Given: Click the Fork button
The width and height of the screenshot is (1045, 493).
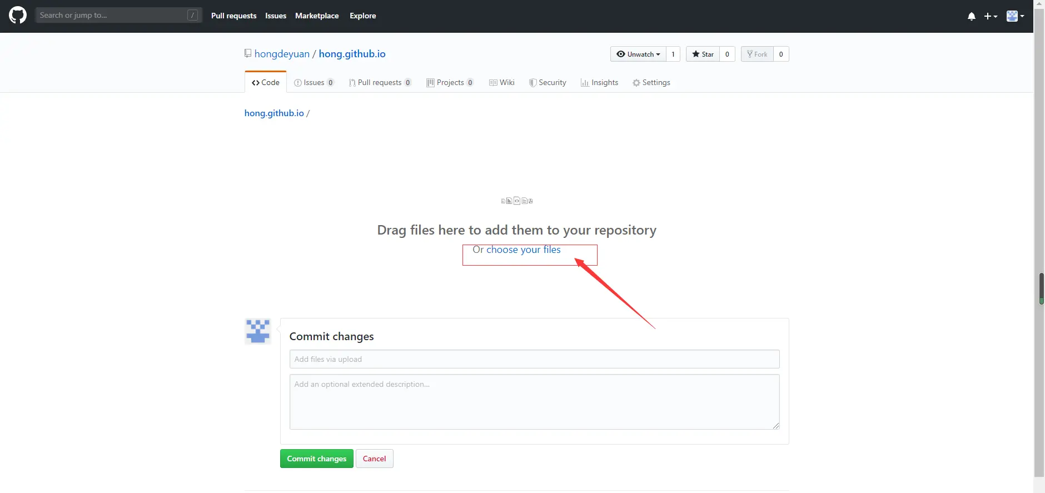Looking at the screenshot, I should [757, 54].
